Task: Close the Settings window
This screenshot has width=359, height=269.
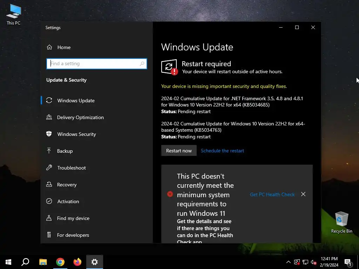Action: [x=313, y=27]
